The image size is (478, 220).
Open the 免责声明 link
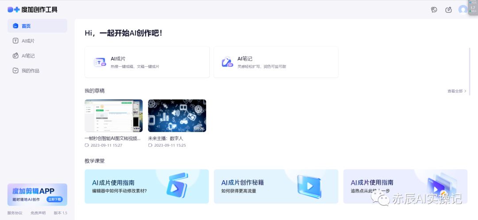[x=38, y=213]
